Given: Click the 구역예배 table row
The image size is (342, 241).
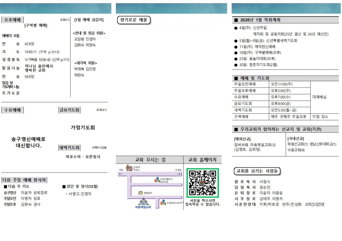Looking at the screenshot, I should tap(285, 117).
